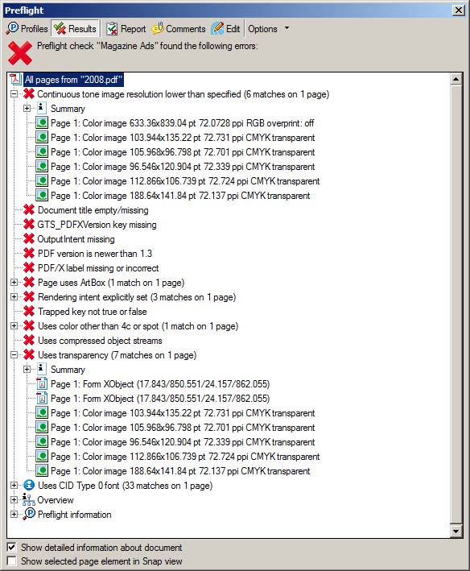The width and height of the screenshot is (470, 571).
Task: Click the error icon for GTS_PDFXVersion key missing
Action: pos(29,225)
